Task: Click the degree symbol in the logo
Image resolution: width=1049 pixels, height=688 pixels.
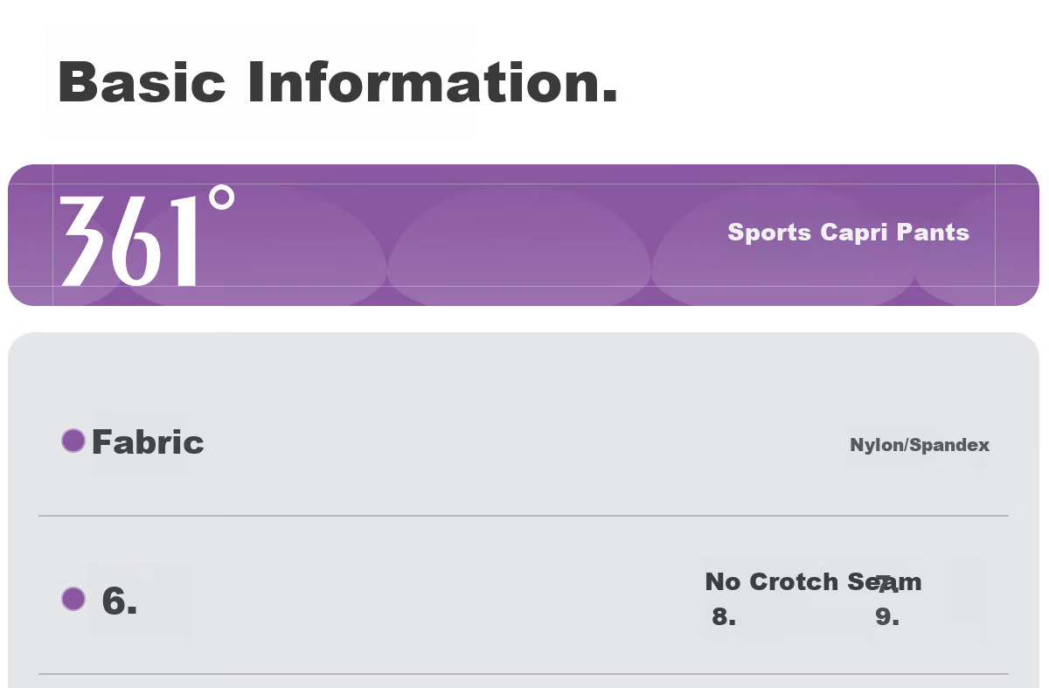Action: pos(224,198)
